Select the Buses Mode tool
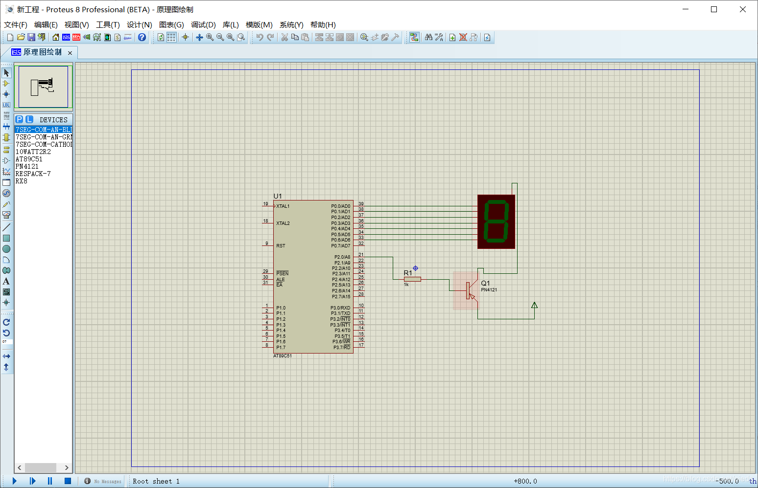Image resolution: width=758 pixels, height=488 pixels. point(6,126)
